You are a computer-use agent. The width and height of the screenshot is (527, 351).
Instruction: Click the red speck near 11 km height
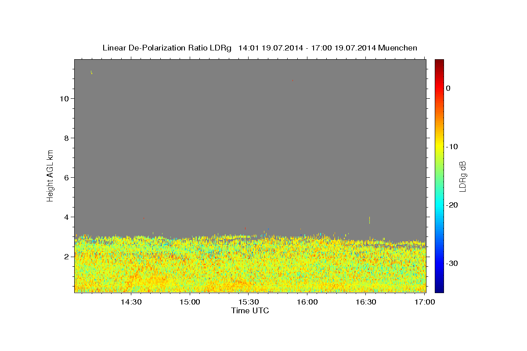tap(292, 80)
